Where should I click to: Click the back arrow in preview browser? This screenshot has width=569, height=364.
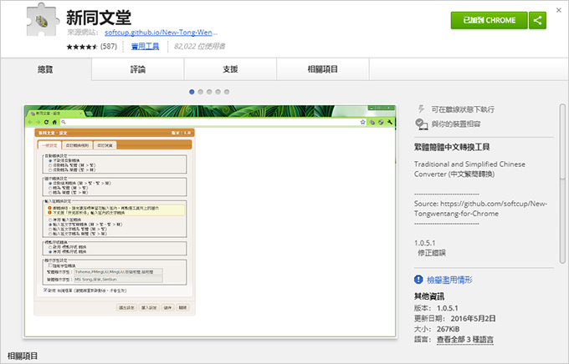[x=30, y=122]
